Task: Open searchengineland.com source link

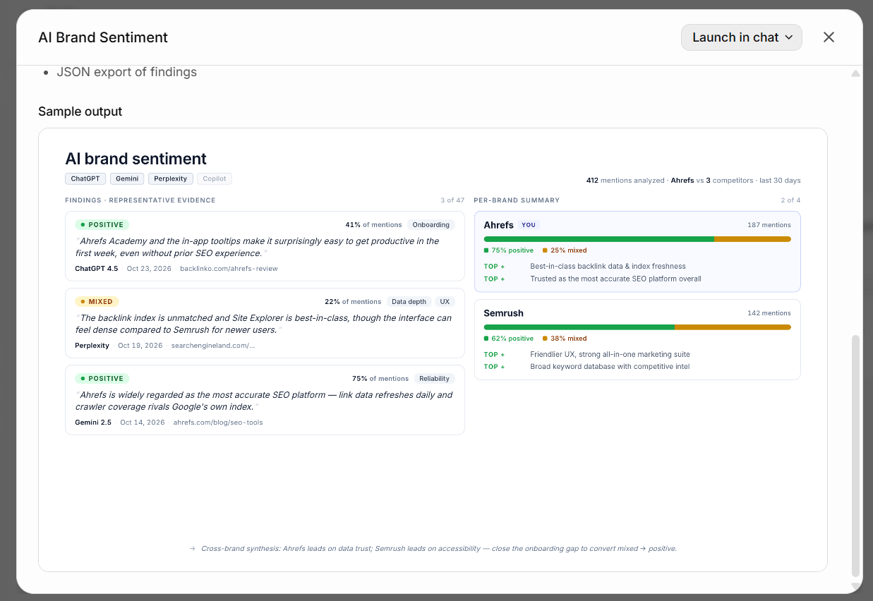Action: point(213,346)
